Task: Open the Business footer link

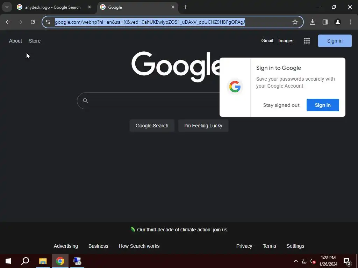Action: pos(98,246)
